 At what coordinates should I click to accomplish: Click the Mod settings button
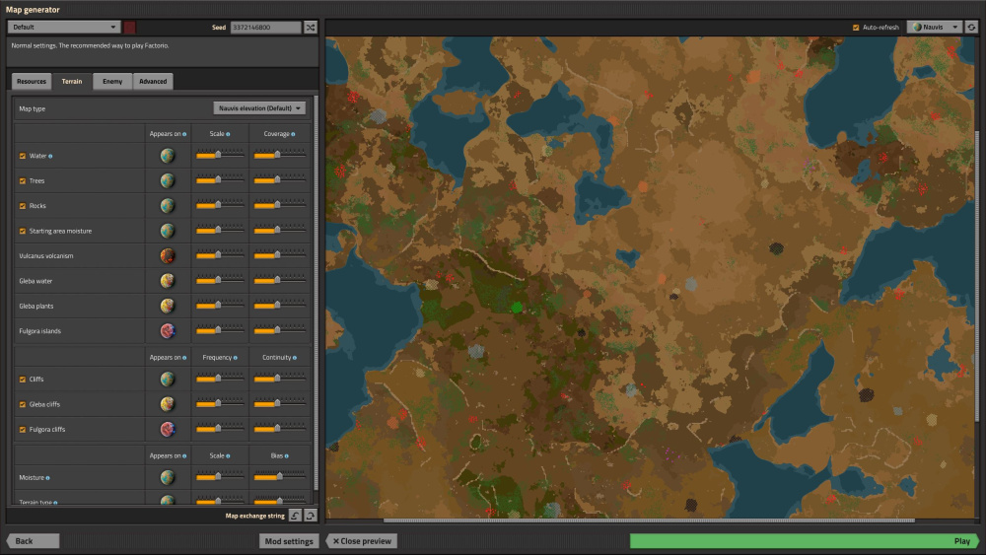[x=290, y=541]
